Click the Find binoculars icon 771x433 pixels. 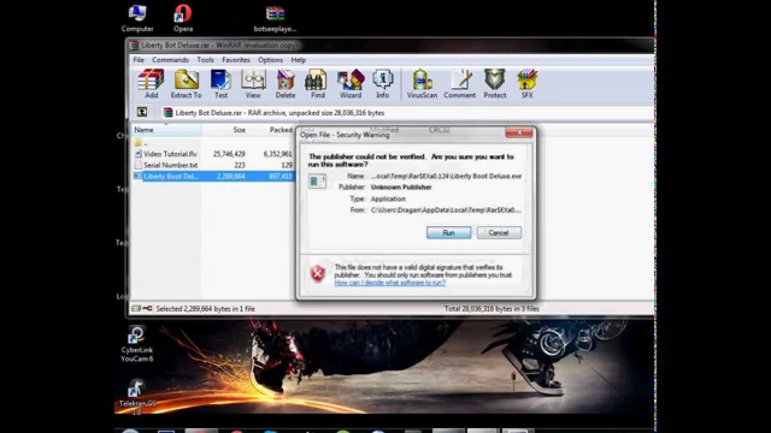pyautogui.click(x=317, y=84)
